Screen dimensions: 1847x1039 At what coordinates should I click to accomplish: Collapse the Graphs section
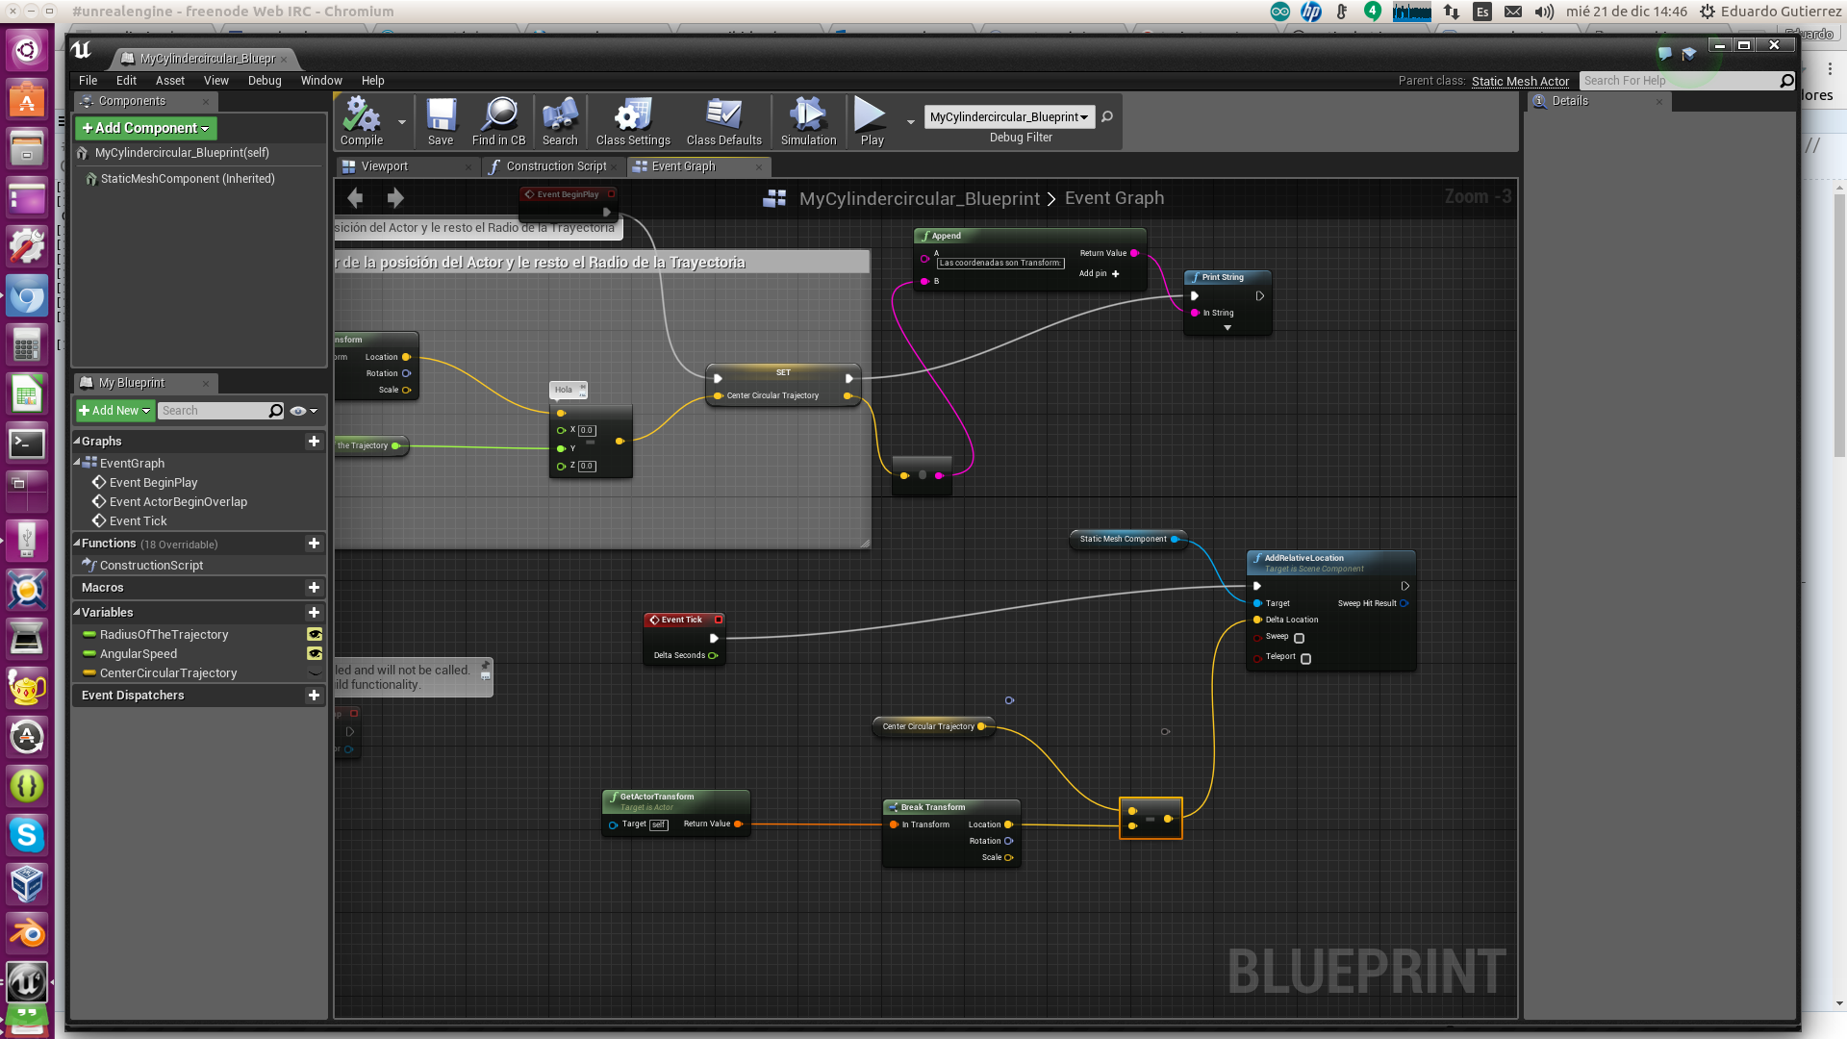[x=77, y=441]
